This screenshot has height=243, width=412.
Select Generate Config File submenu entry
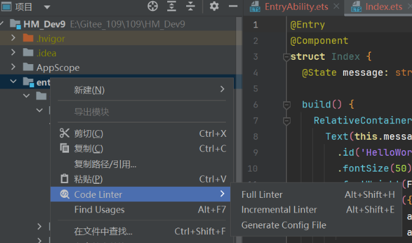click(x=316, y=225)
